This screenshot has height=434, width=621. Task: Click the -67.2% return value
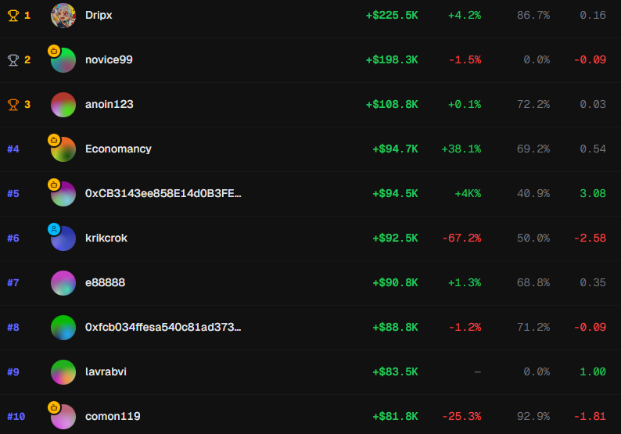click(461, 238)
